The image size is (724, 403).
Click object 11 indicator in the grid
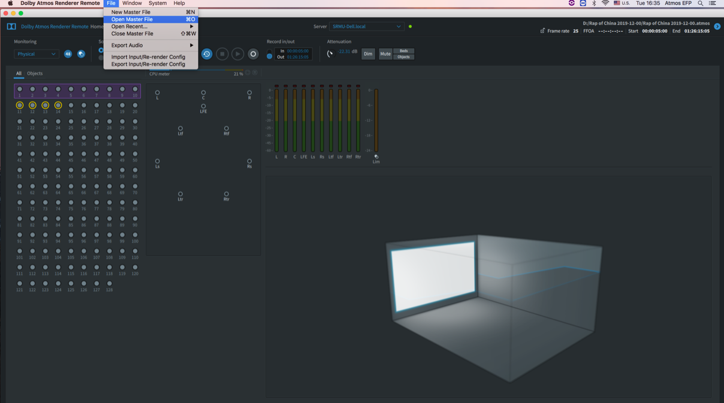pos(20,105)
